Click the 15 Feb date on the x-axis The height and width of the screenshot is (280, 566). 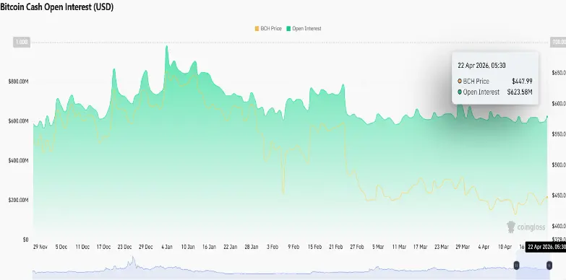pyautogui.click(x=314, y=247)
